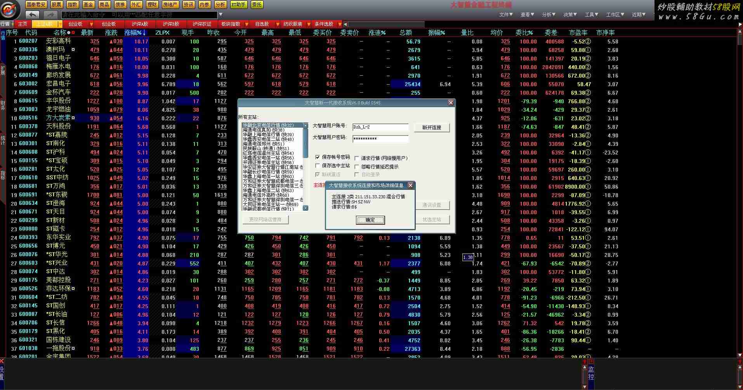Click 断开连接 button in dialog
Viewport: 743px width, 390px height.
(x=432, y=127)
